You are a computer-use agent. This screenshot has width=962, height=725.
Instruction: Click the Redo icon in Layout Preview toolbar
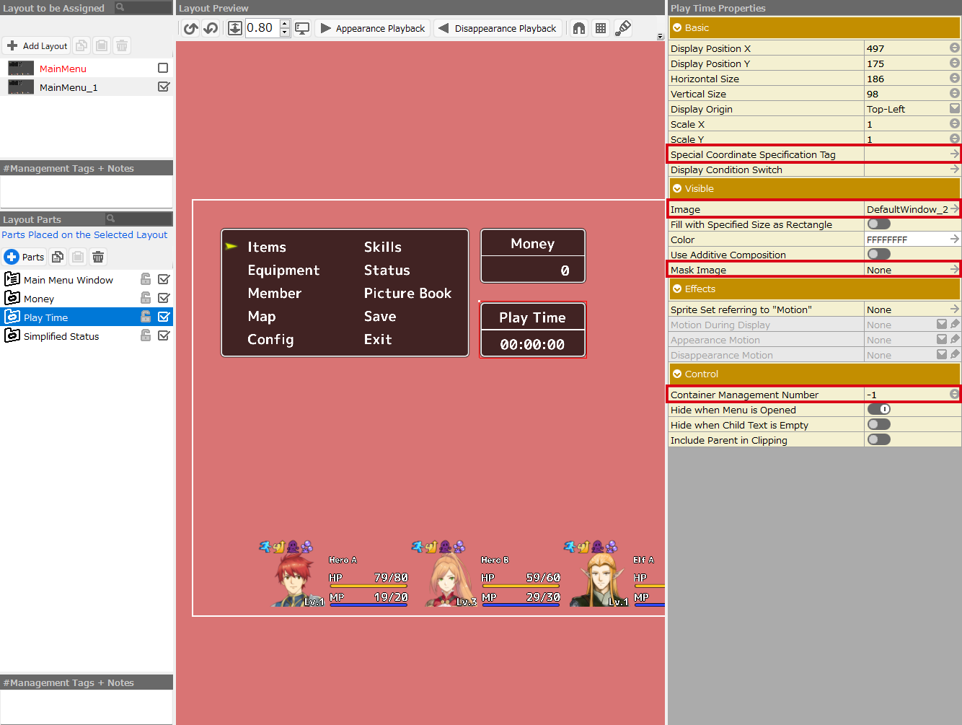click(x=209, y=28)
